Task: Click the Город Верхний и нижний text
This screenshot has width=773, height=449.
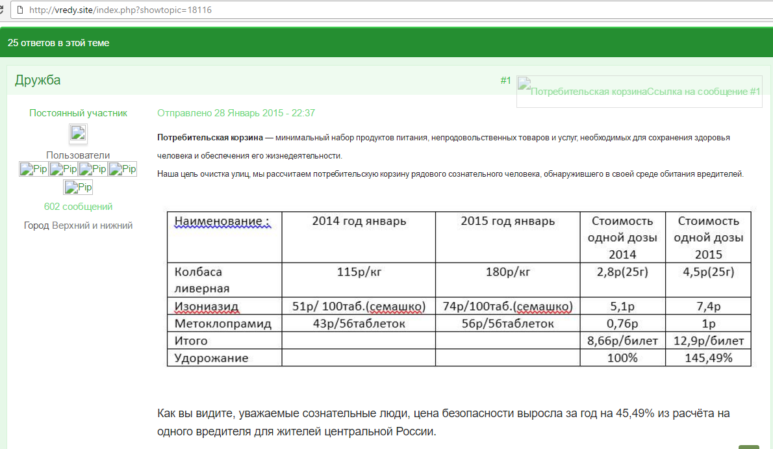Action: point(78,225)
